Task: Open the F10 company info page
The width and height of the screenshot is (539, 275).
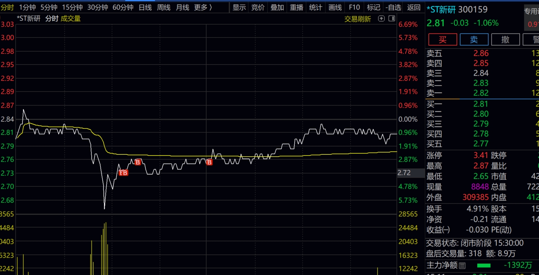Action: pyautogui.click(x=354, y=7)
